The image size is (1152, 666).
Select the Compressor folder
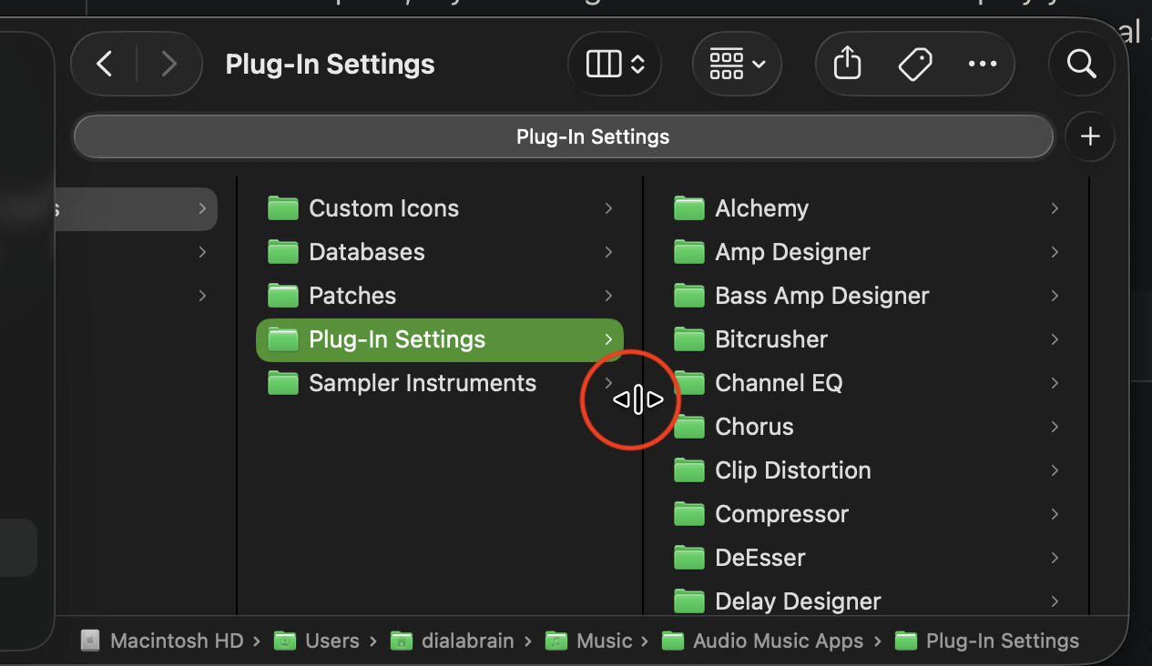(x=781, y=514)
